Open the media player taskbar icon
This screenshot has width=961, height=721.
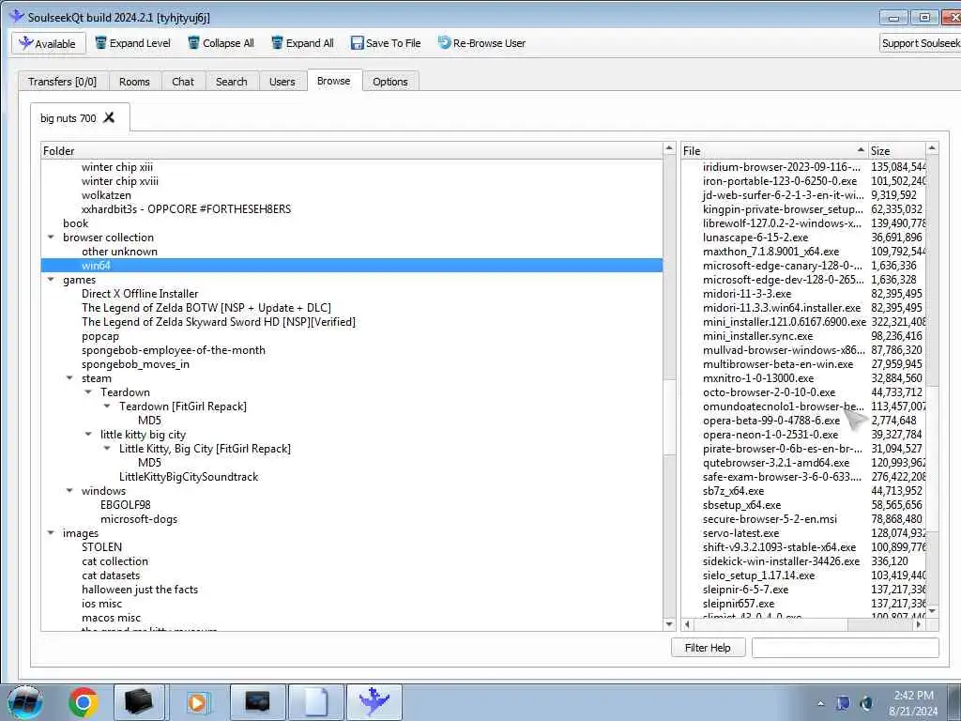coord(197,702)
